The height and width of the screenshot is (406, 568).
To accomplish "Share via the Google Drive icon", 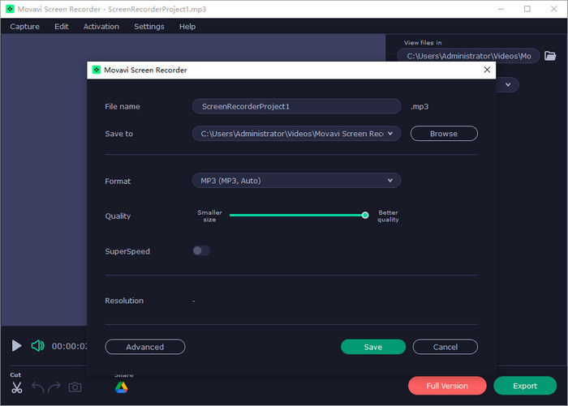I will pos(122,387).
